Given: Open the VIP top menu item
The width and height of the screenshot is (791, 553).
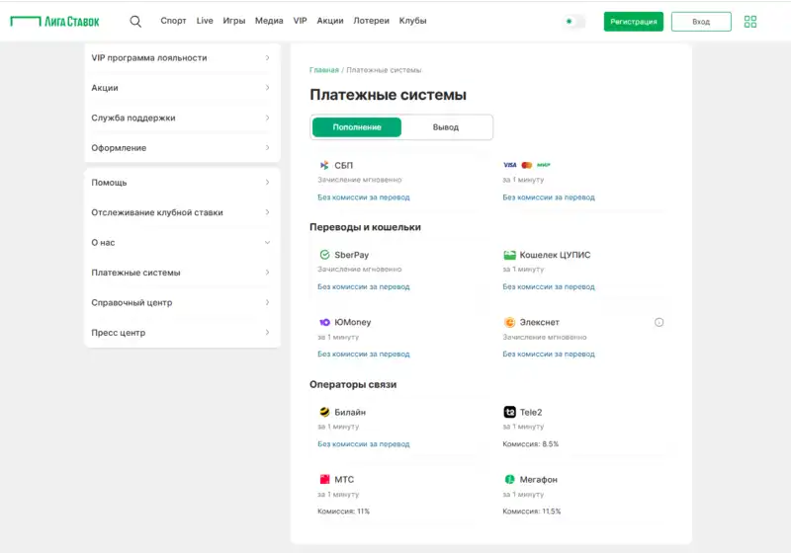Looking at the screenshot, I should pos(300,21).
